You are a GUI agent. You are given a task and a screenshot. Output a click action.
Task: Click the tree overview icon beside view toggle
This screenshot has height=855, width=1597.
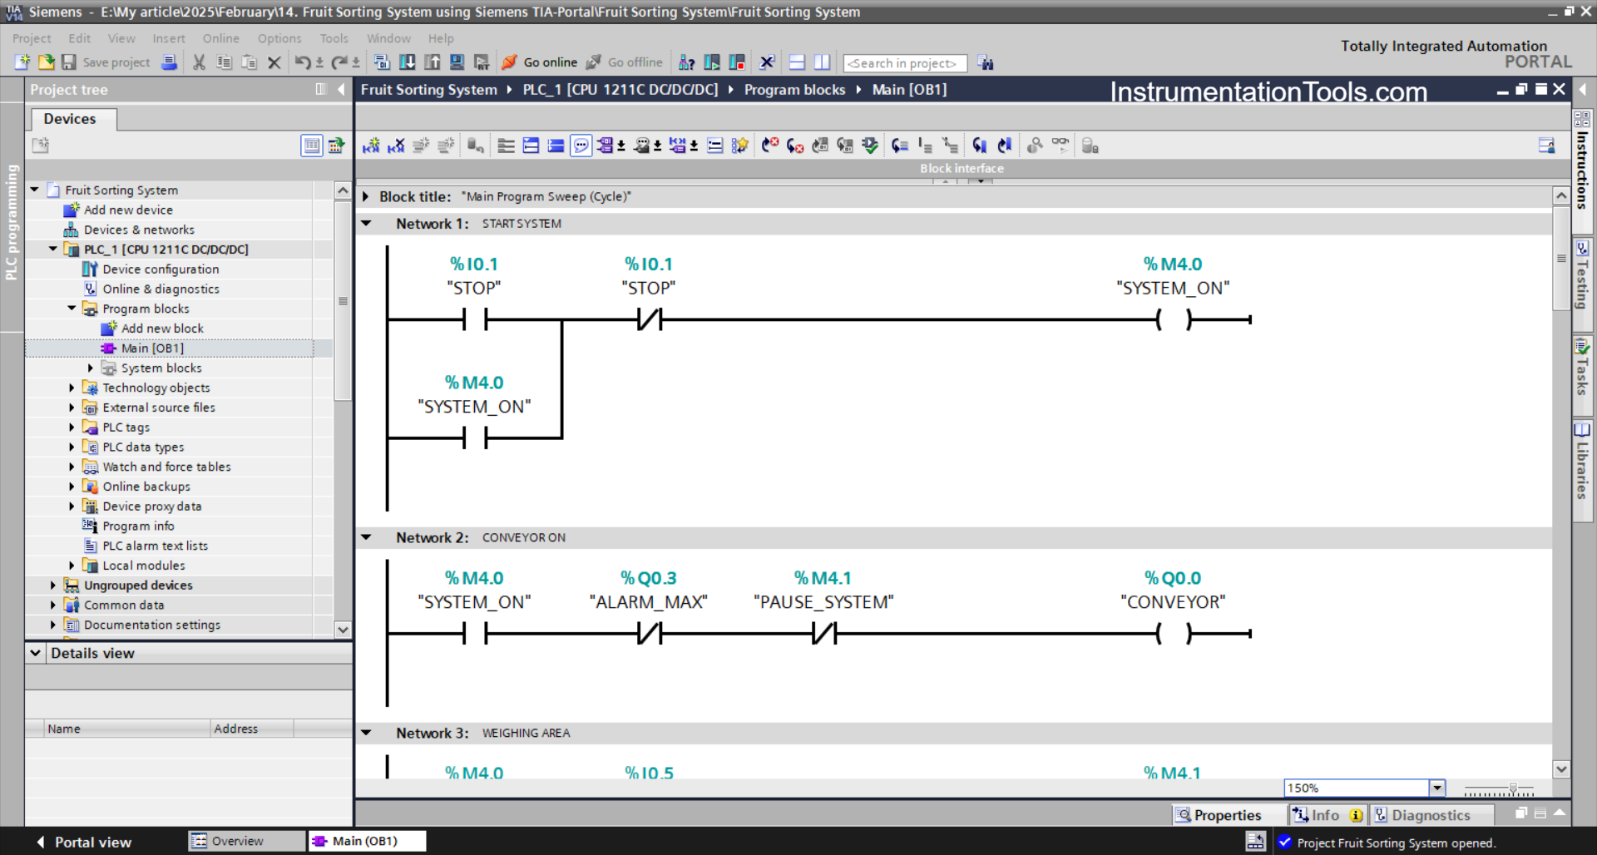336,146
